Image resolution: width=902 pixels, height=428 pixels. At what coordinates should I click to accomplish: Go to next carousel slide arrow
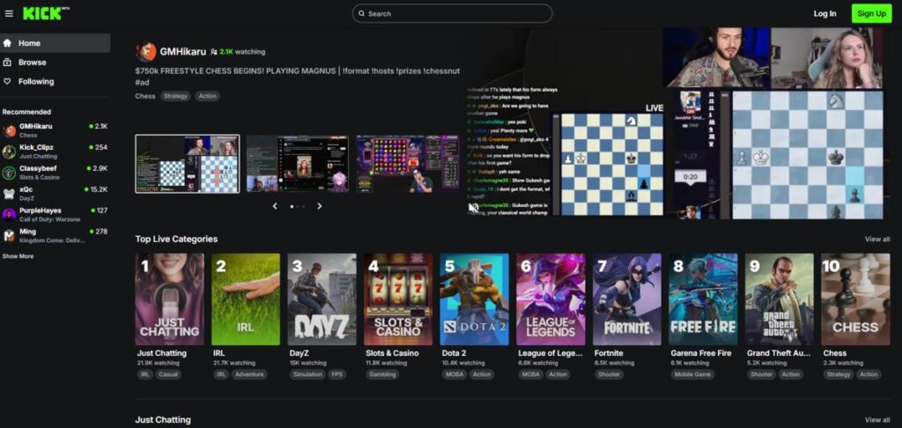(320, 206)
